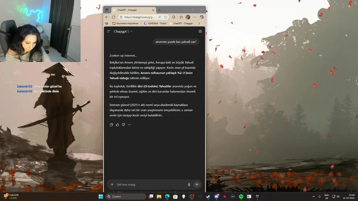Image resolution: width=358 pixels, height=201 pixels.
Task: Open the ASNERAA - Twitch bookmark
Action: [x=155, y=23]
